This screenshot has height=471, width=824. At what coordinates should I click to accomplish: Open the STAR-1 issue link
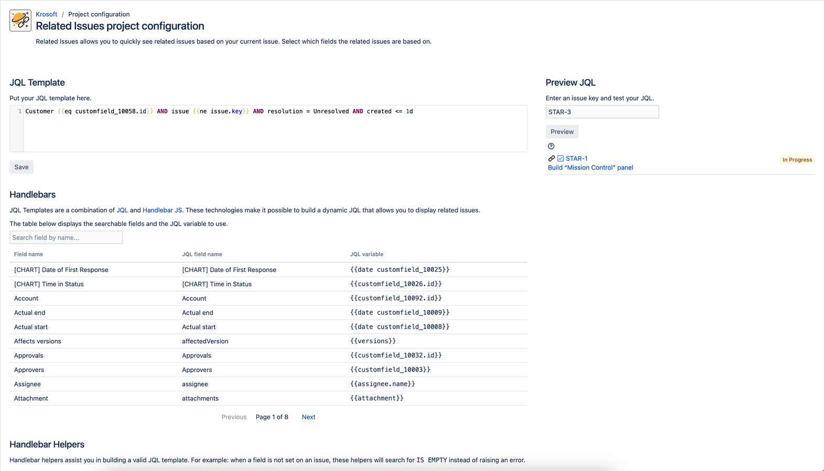[577, 159]
